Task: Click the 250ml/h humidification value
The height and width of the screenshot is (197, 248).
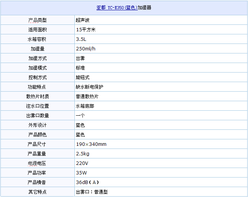Action: tap(85, 48)
